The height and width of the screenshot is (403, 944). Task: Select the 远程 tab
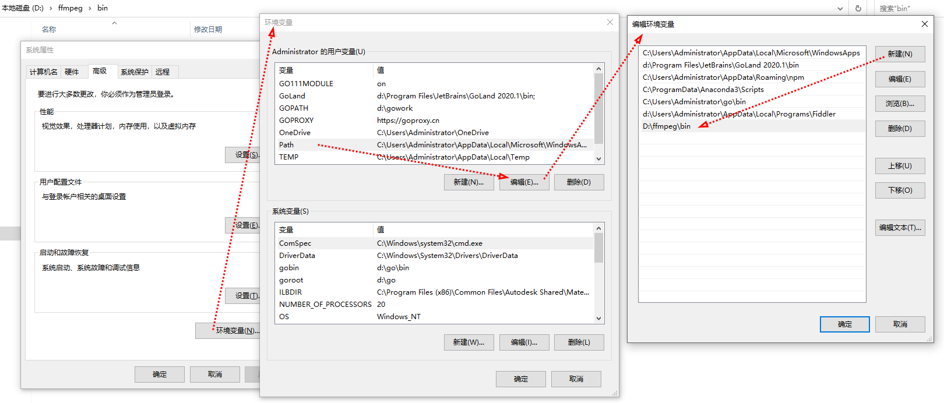(163, 72)
